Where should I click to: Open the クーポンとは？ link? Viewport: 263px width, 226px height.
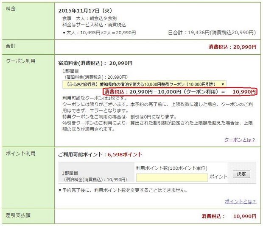[240, 140]
